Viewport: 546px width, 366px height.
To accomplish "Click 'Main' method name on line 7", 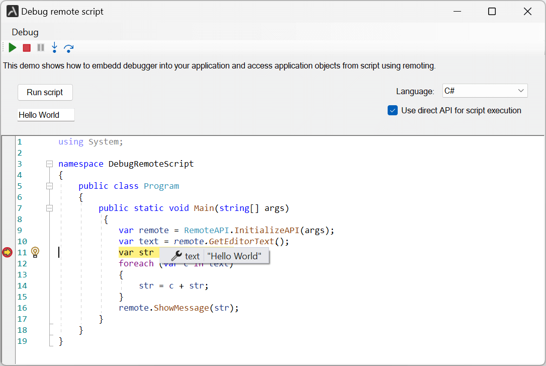I will [204, 208].
